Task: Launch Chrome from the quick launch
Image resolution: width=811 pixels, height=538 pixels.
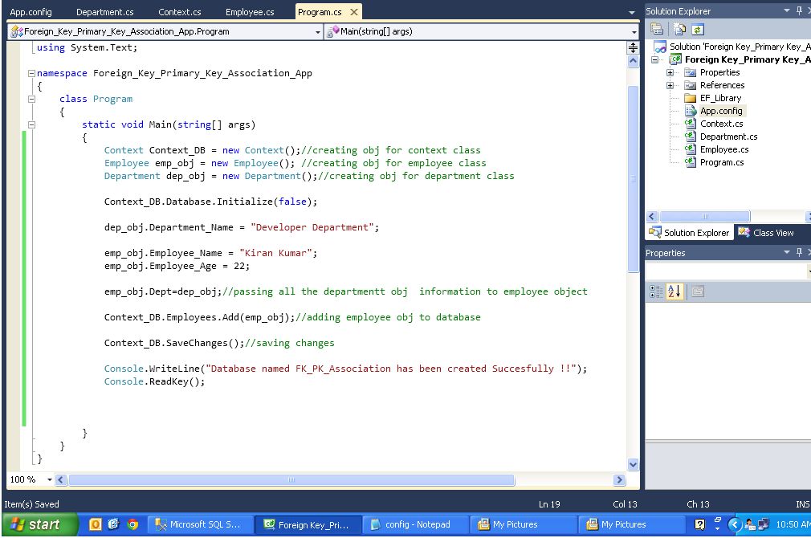Action: tap(133, 524)
